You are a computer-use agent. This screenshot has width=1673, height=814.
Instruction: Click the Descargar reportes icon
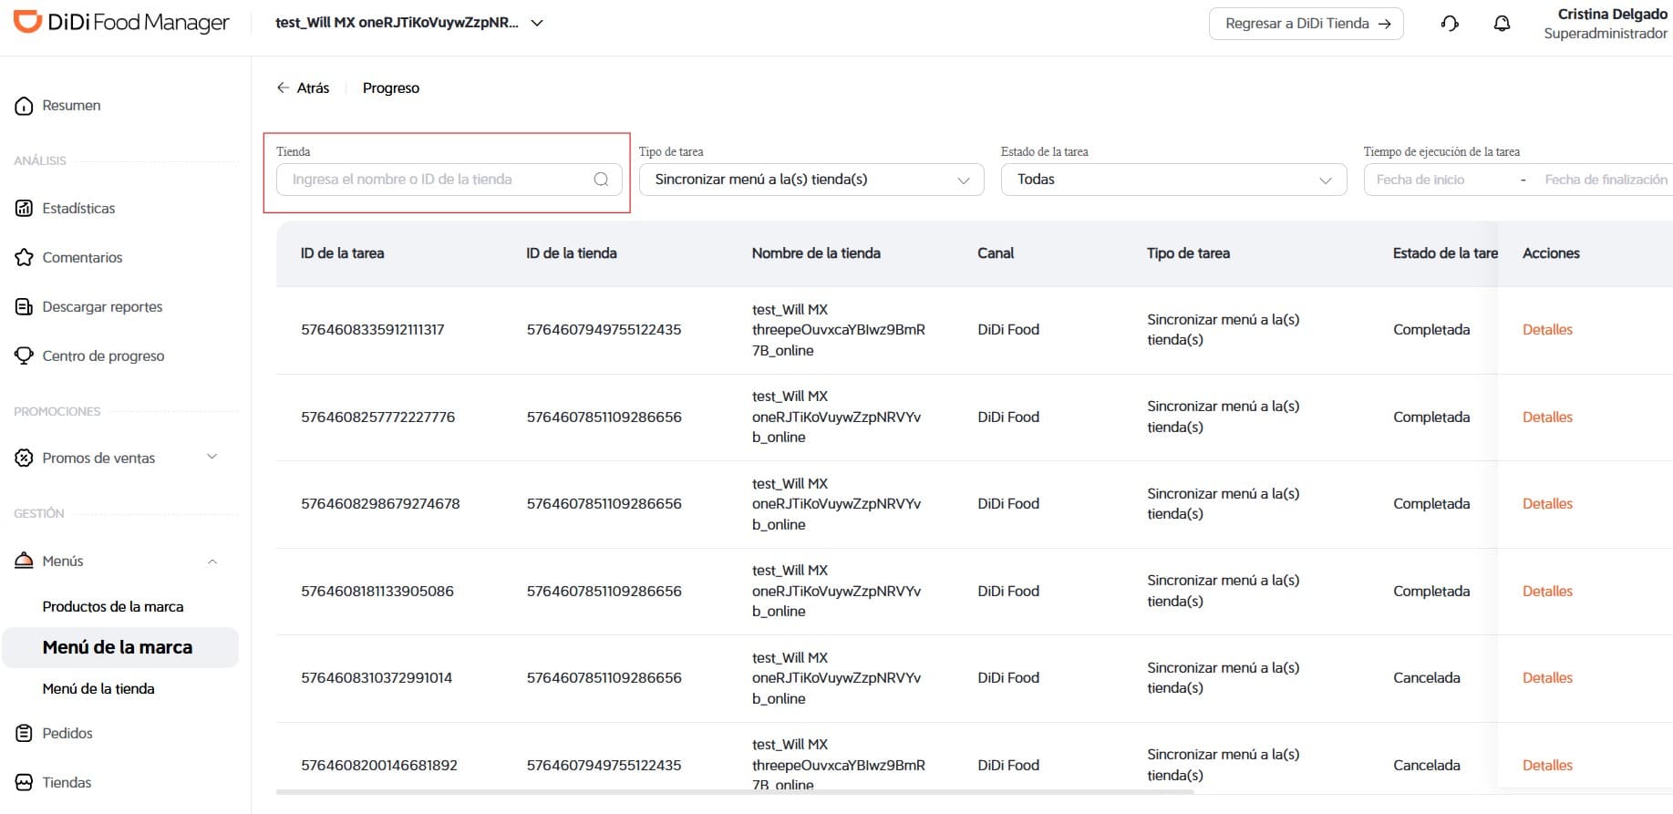point(25,306)
